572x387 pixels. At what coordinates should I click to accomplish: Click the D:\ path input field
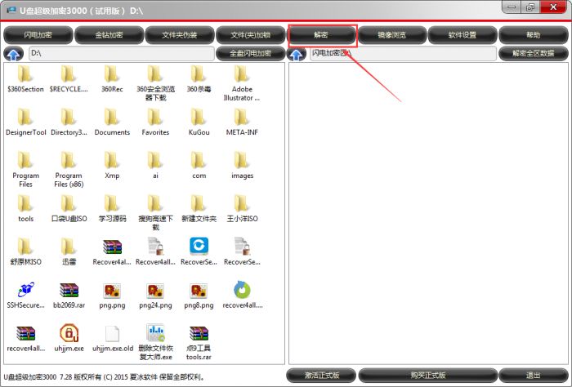tap(120, 54)
